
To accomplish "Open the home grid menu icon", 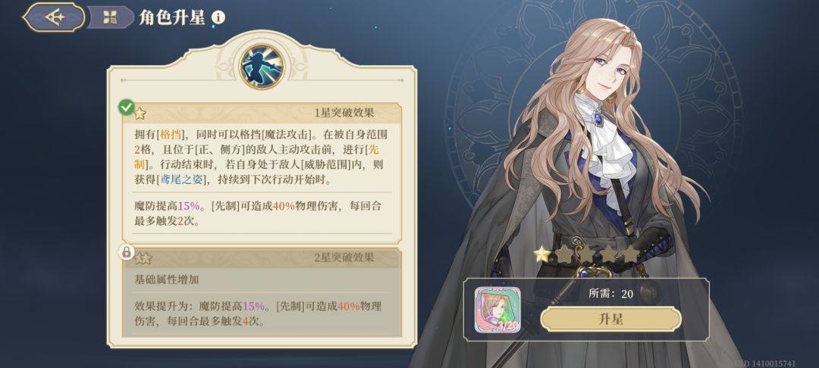I will coord(110,17).
